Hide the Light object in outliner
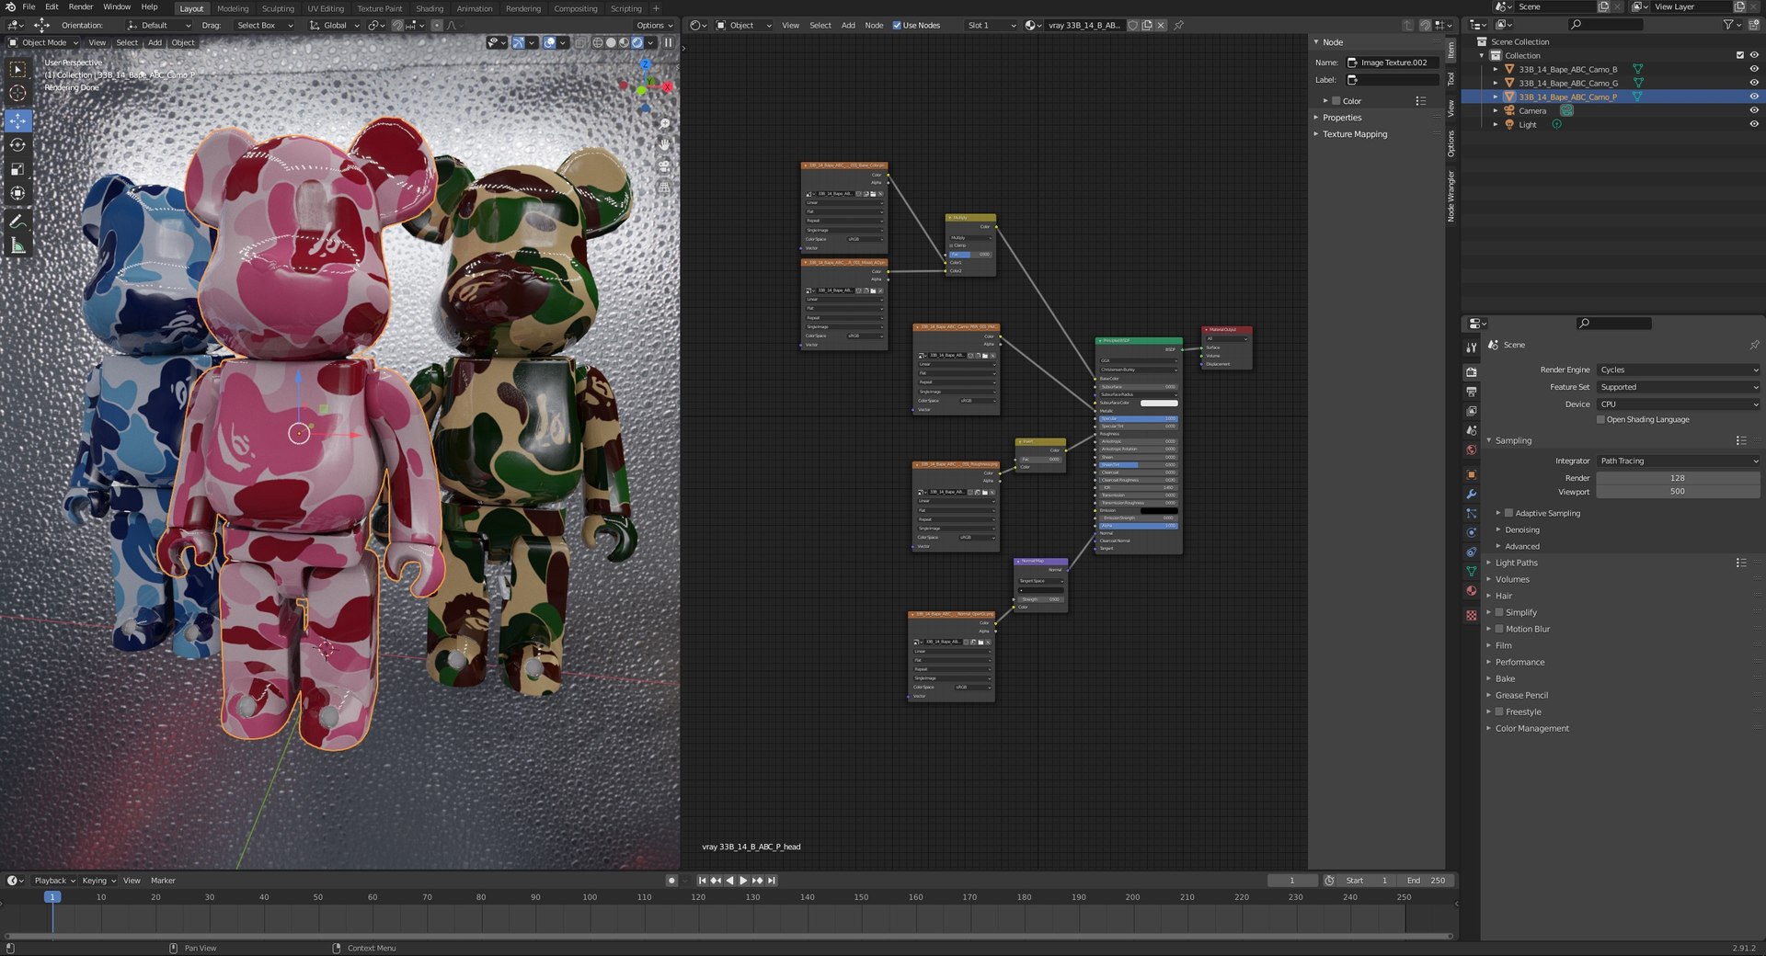 pos(1754,124)
